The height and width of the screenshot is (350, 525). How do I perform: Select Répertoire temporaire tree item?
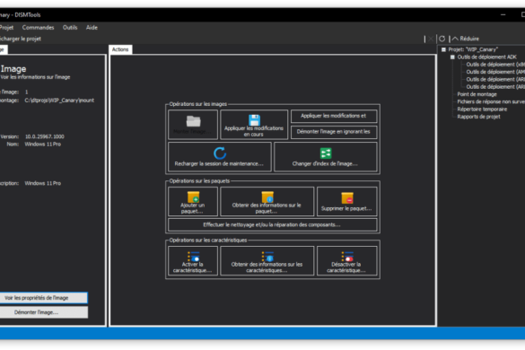click(482, 109)
